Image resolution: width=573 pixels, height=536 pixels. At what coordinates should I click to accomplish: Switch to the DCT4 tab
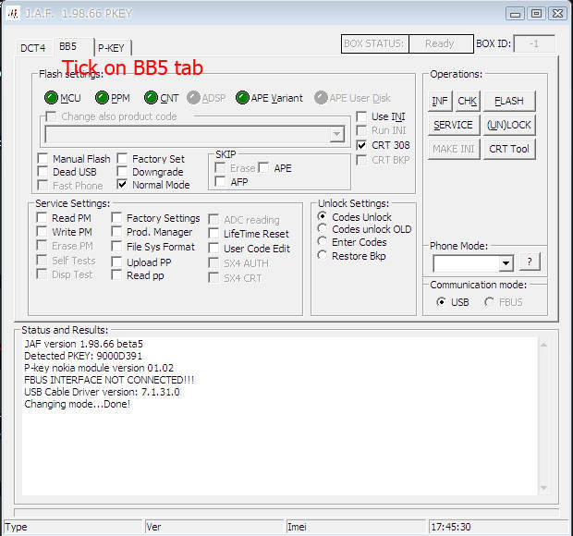[33, 48]
